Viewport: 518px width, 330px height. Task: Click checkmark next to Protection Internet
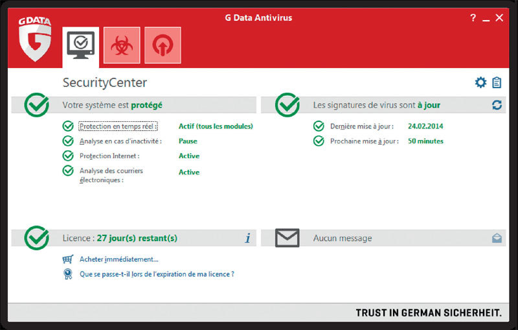pos(68,156)
